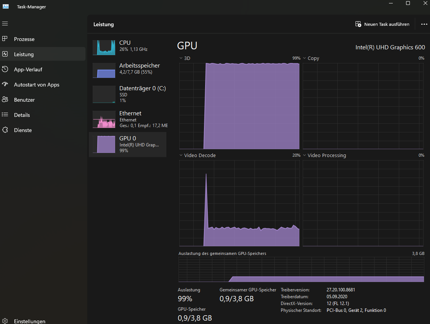The image size is (430, 324).
Task: Click the Leistung performance icon
Action: pyautogui.click(x=5, y=54)
